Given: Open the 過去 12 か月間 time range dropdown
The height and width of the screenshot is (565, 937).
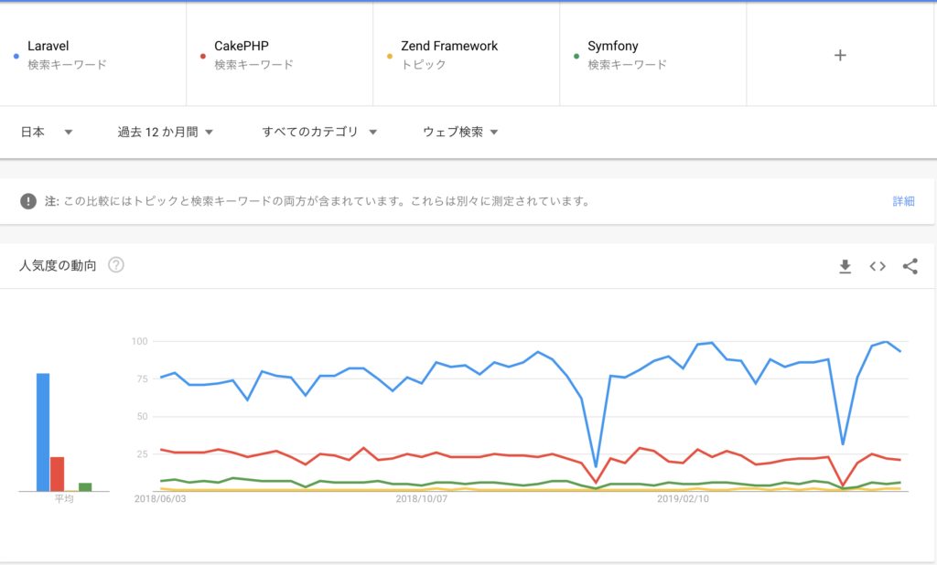Looking at the screenshot, I should tap(166, 132).
